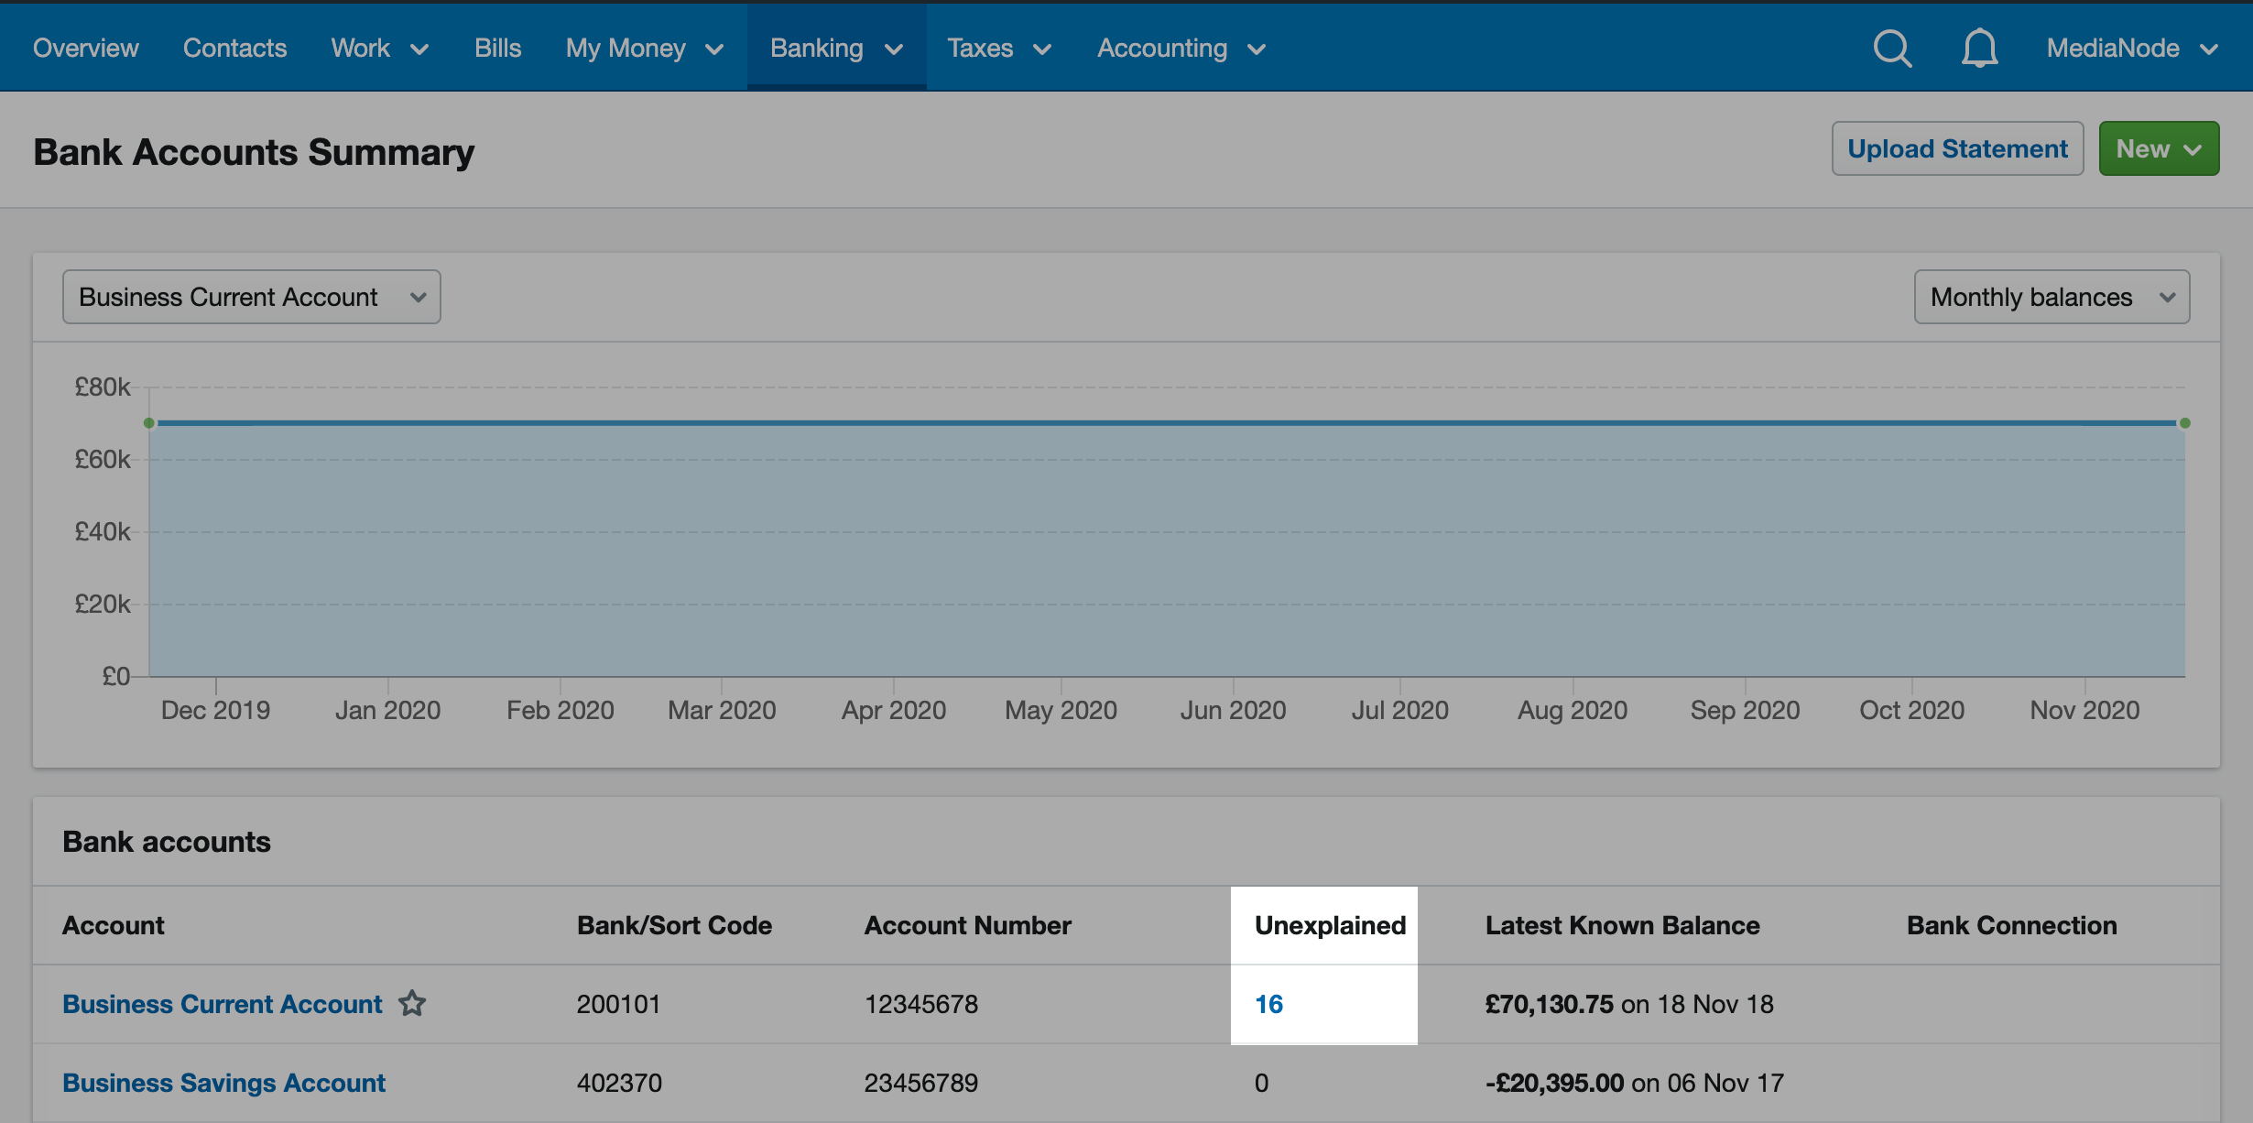Click the Bank Connection column header
This screenshot has width=2253, height=1123.
pos(2011,925)
